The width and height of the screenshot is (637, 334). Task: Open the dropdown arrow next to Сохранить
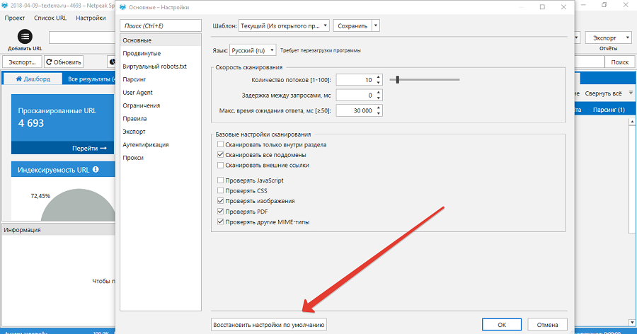point(376,25)
